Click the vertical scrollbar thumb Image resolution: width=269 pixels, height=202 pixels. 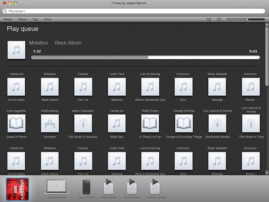267,56
